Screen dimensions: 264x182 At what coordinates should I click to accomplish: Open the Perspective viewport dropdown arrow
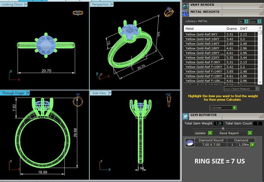coord(112,4)
